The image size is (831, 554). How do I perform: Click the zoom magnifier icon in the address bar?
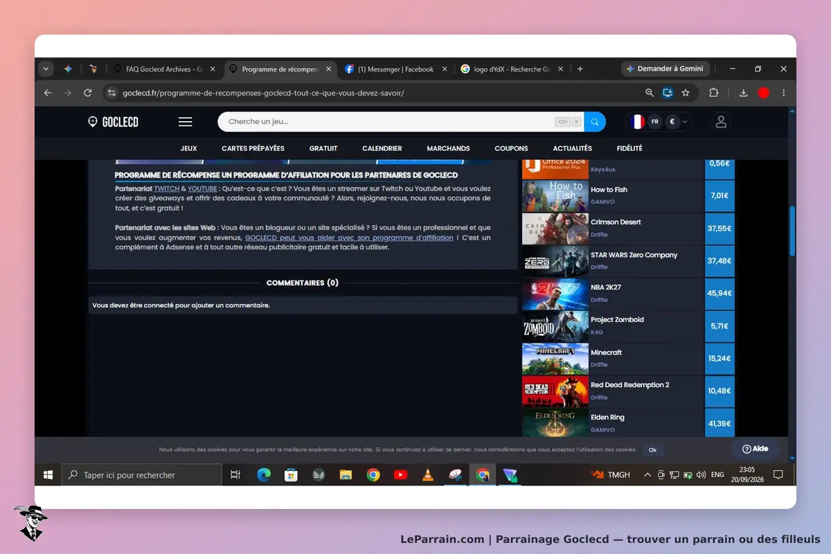click(650, 93)
